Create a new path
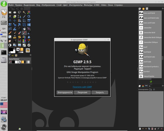The image size is (164, 131). (x=140, y=129)
